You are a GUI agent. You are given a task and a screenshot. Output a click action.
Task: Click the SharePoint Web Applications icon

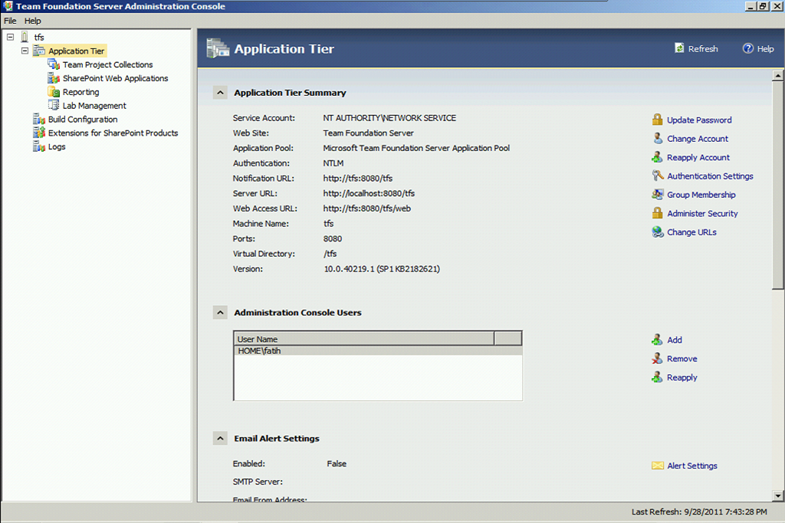coord(54,78)
